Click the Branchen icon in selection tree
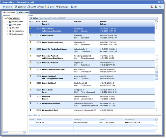Screen dimensions: 166x138 pos(10,28)
